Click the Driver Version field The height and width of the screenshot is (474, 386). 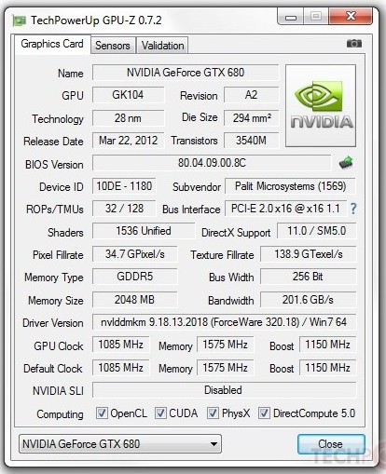pyautogui.click(x=224, y=322)
